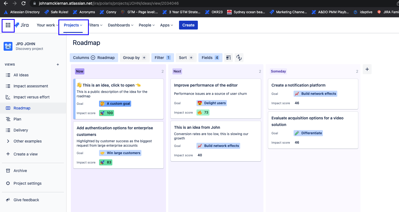This screenshot has width=399, height=212.
Task: Click the Delight users goal chip
Action: (x=212, y=103)
